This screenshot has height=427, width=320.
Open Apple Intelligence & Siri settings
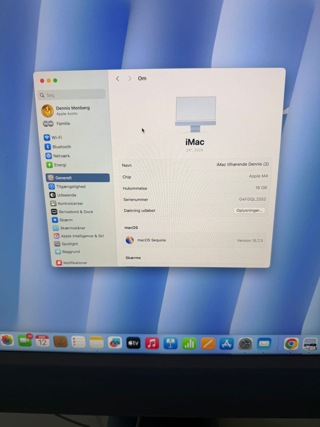(x=79, y=236)
